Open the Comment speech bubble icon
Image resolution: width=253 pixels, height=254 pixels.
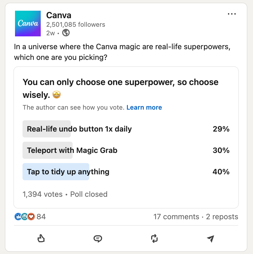click(98, 239)
